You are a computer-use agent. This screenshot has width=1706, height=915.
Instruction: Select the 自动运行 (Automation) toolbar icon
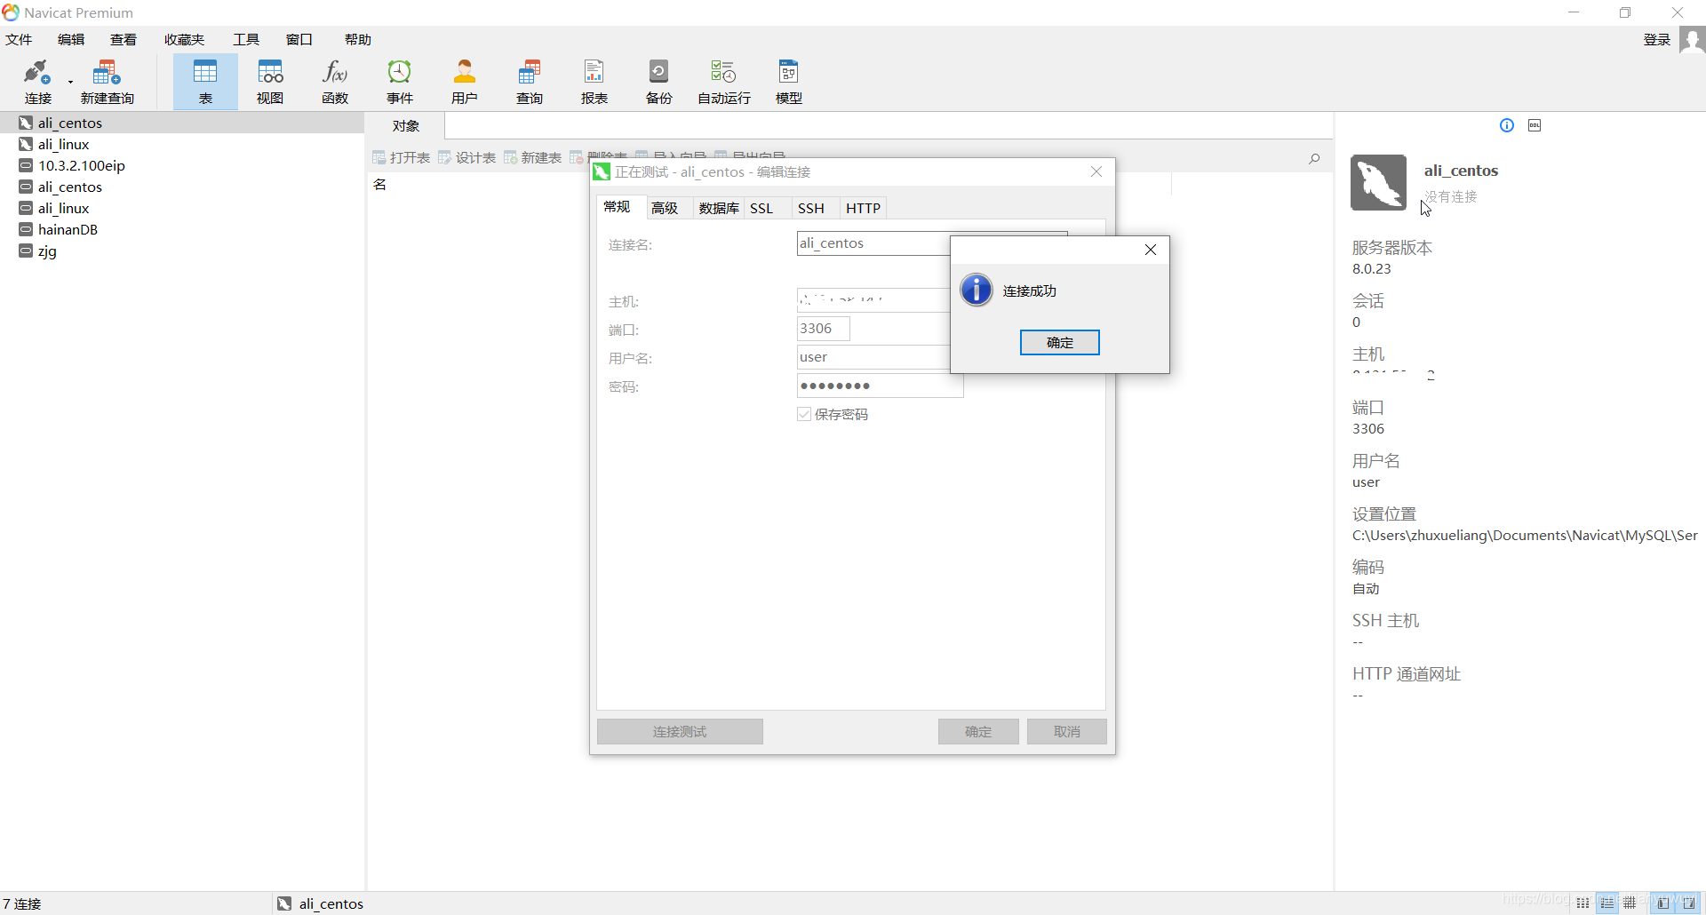[x=724, y=82]
